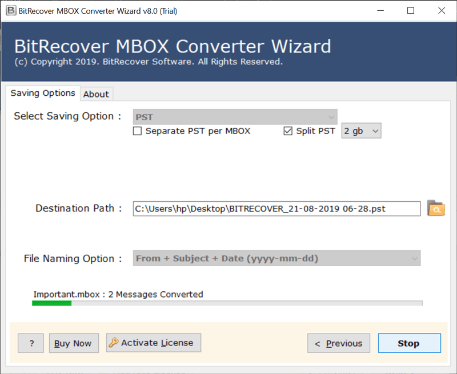
Task: Enable Separate PST per MBOX checkbox
Action: (137, 131)
